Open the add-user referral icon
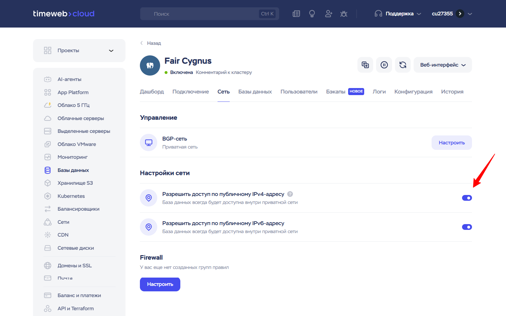This screenshot has width=506, height=316. [x=328, y=14]
